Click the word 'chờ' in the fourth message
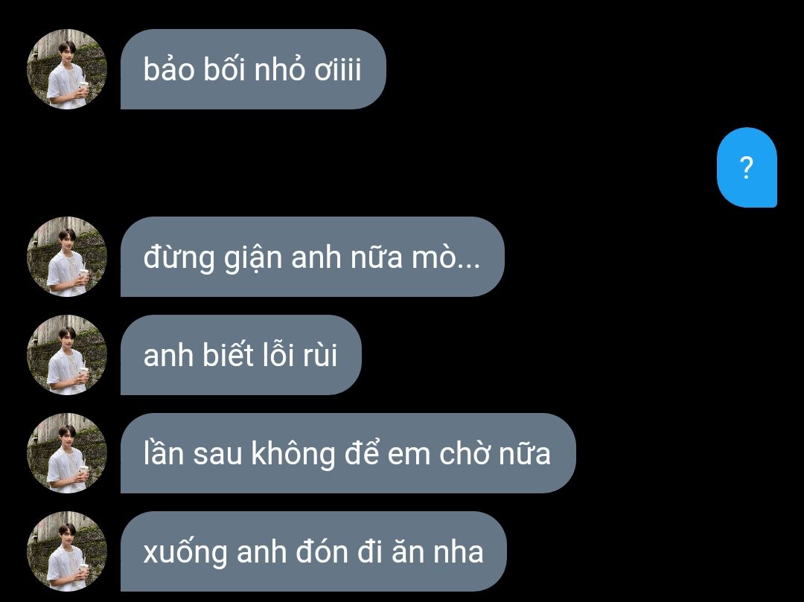 click(464, 454)
